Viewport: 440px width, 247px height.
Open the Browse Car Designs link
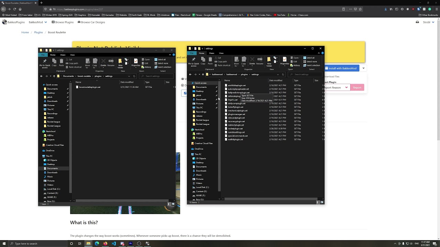(x=91, y=22)
